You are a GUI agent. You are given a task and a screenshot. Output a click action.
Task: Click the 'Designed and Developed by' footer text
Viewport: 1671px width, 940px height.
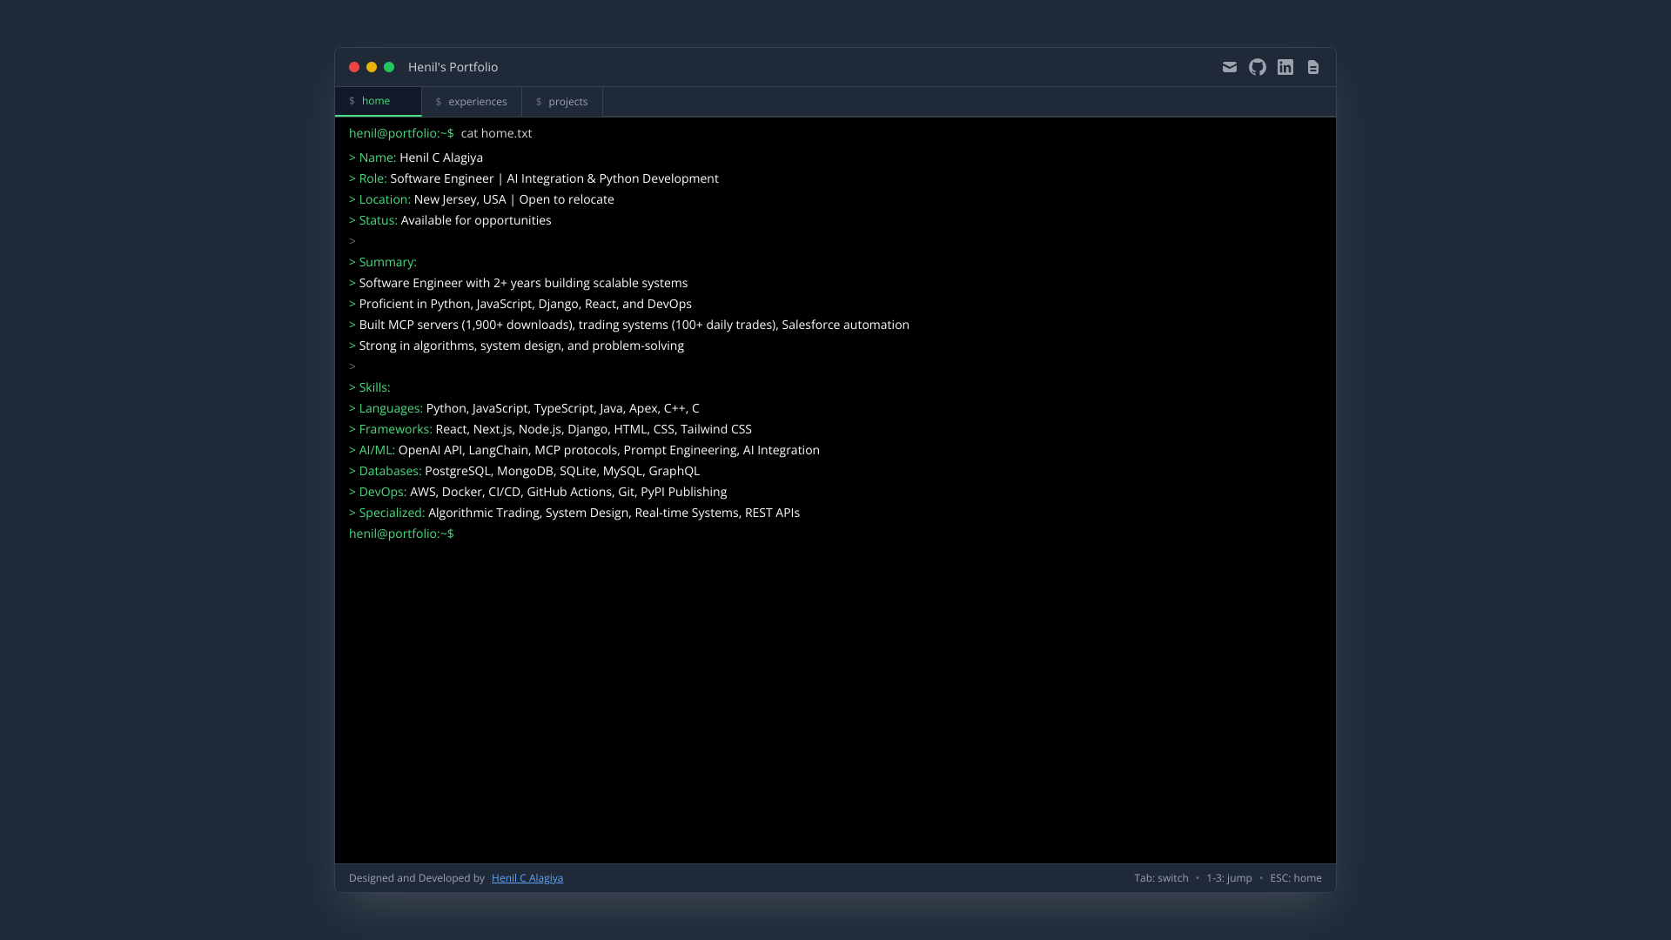pyautogui.click(x=417, y=878)
